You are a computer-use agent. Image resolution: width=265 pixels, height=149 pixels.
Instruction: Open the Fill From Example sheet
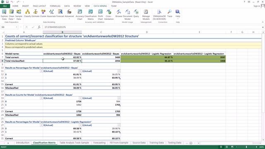119,143
